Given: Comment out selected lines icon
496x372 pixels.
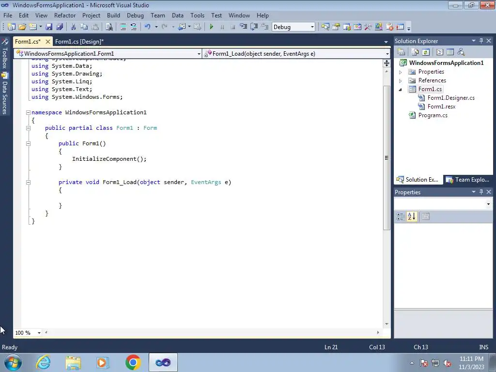Looking at the screenshot, I should pyautogui.click(x=123, y=27).
